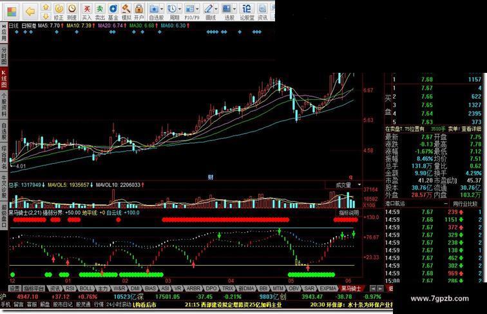Go back with the yellow left arrow
The image size is (487, 314).
click(30, 12)
